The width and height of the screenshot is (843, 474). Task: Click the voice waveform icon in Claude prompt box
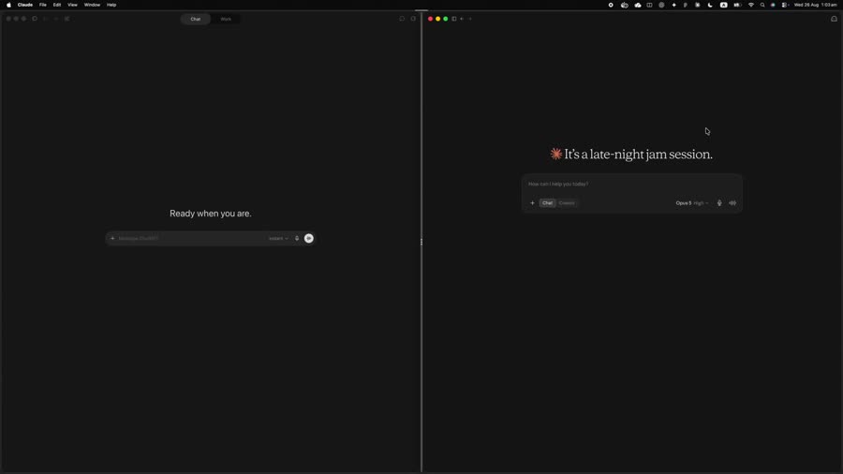point(732,203)
